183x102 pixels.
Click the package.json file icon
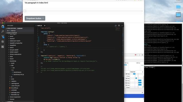click(x=10, y=92)
